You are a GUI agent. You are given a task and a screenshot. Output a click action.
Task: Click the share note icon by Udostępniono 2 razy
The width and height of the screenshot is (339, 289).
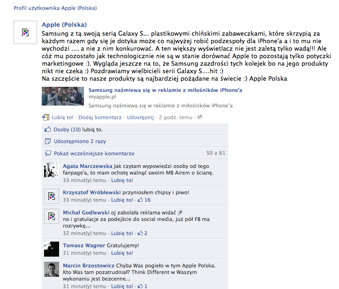47,141
